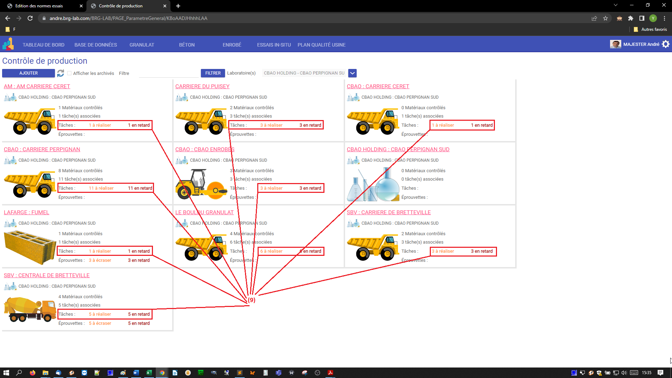This screenshot has width=672, height=378.
Task: Click the dump truck for SBV CARRIERE DE BRETTEVILLE
Action: 373,247
